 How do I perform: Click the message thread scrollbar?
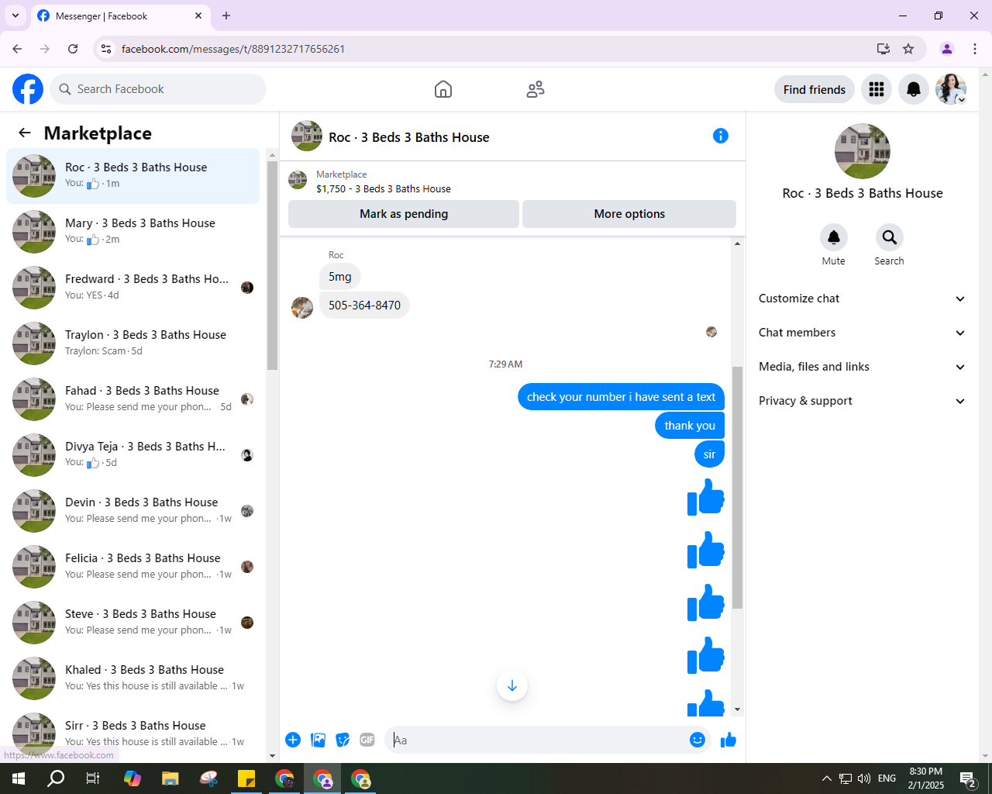pyautogui.click(x=737, y=487)
